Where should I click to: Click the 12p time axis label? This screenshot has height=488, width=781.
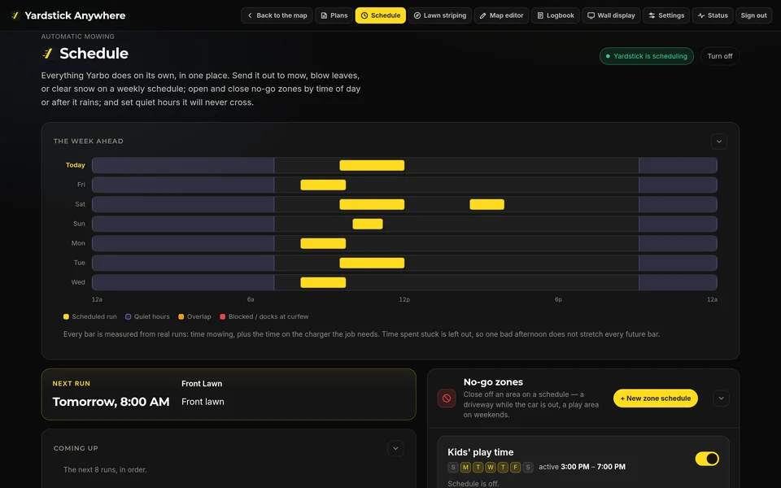coord(404,299)
